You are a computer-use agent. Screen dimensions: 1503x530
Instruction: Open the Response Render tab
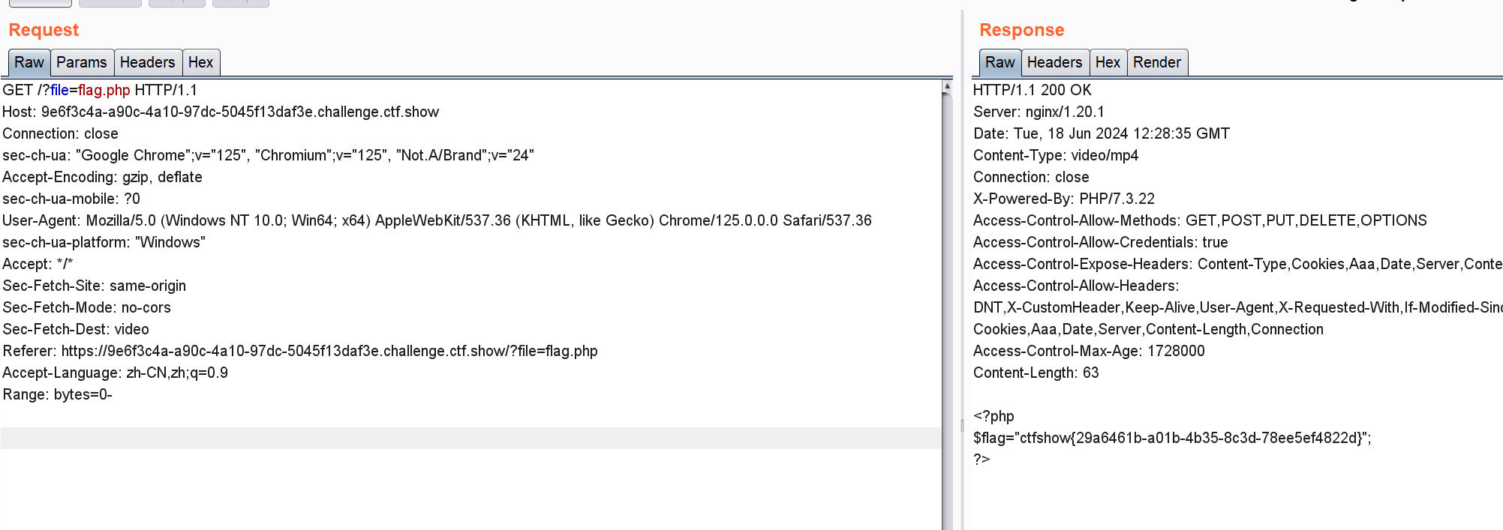pyautogui.click(x=1157, y=62)
